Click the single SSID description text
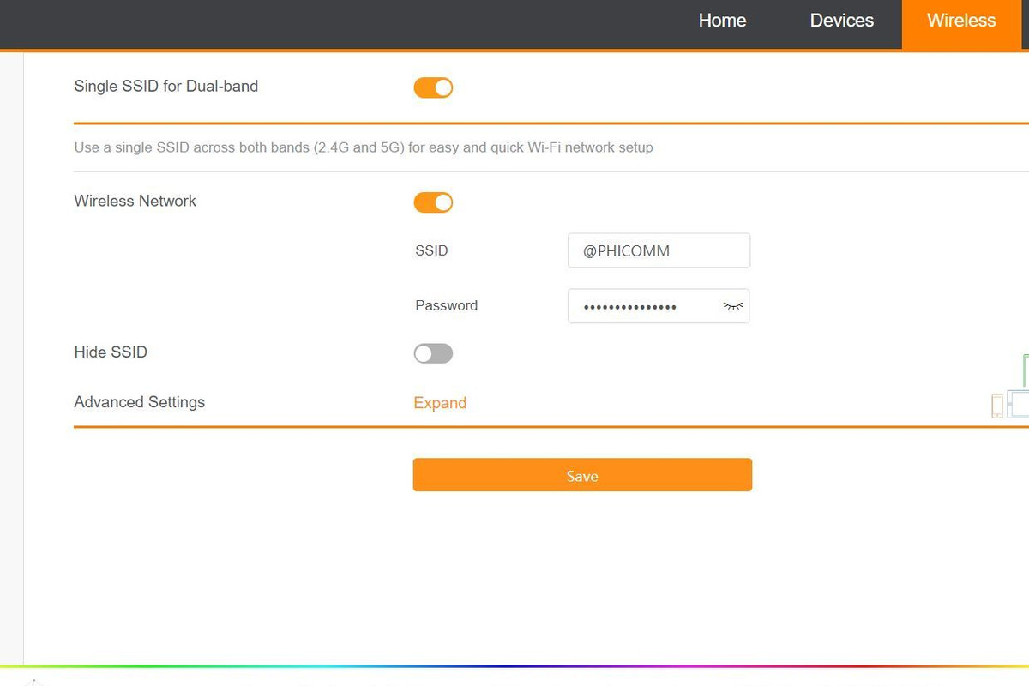Image resolution: width=1029 pixels, height=686 pixels. 364,147
